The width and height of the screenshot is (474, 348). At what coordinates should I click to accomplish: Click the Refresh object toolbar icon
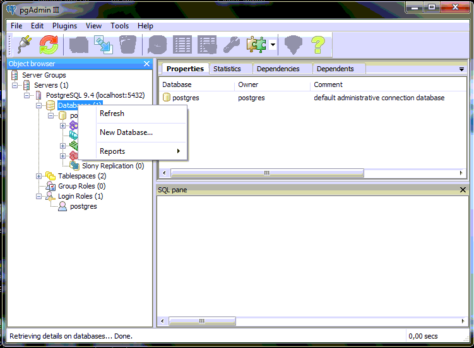click(x=49, y=45)
